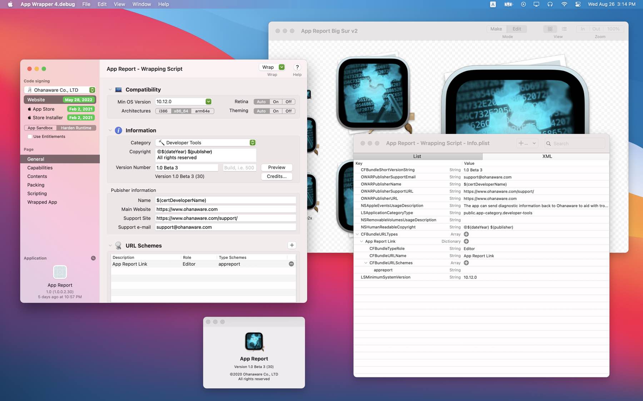
Task: Click the Credits... button
Action: [277, 176]
